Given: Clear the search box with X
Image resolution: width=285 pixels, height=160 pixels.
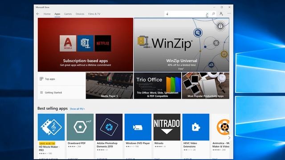Looking at the screenshot, I should 207,14.
